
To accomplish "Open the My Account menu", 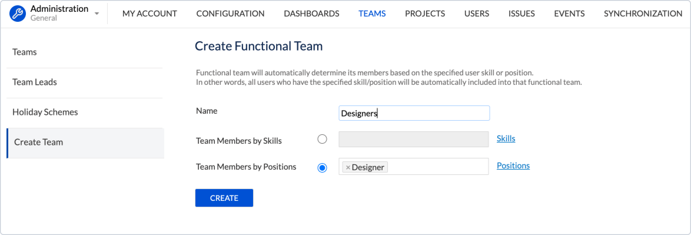I will [x=150, y=14].
